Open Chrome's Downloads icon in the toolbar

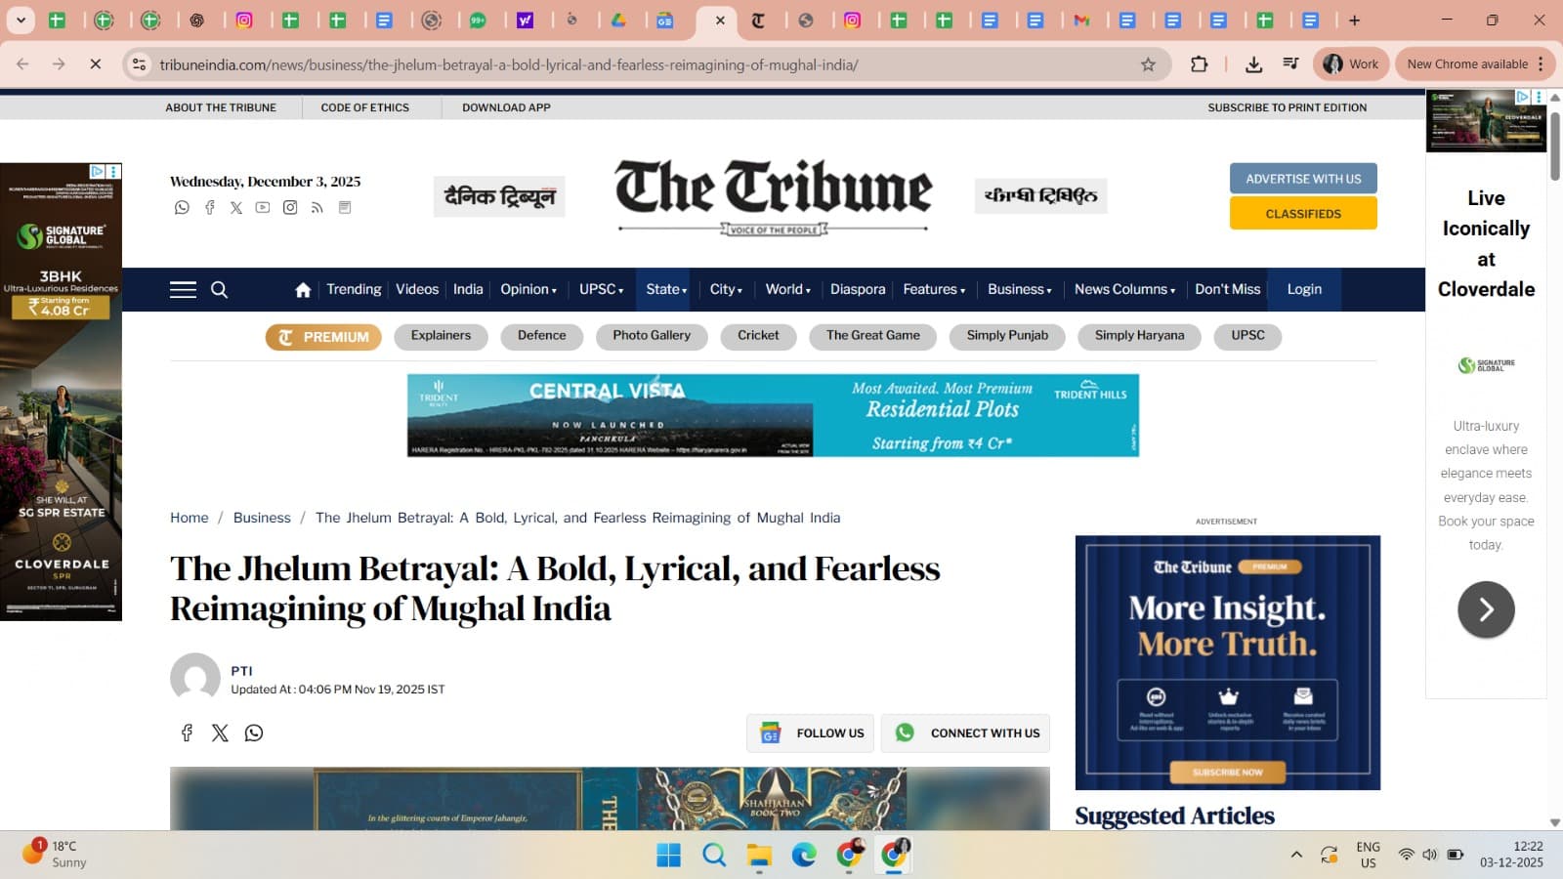pos(1251,63)
